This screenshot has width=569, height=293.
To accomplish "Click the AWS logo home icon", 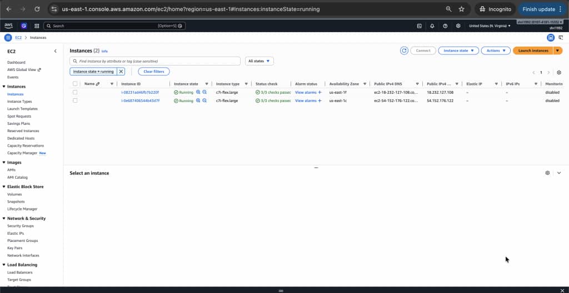I will 9,26.
